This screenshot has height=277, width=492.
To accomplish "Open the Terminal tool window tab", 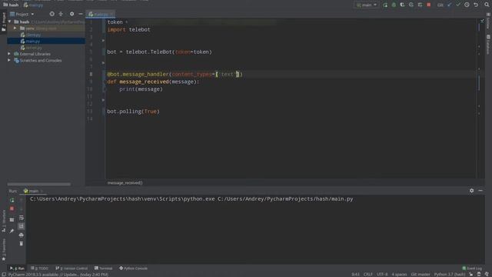I will click(x=103, y=269).
